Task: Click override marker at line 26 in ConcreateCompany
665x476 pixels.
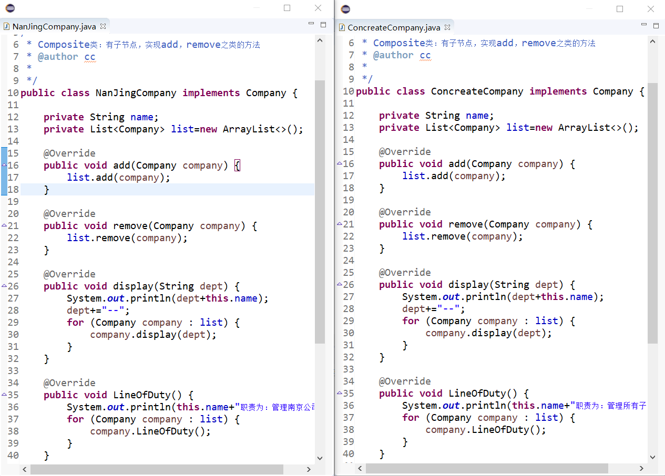Action: [x=340, y=284]
